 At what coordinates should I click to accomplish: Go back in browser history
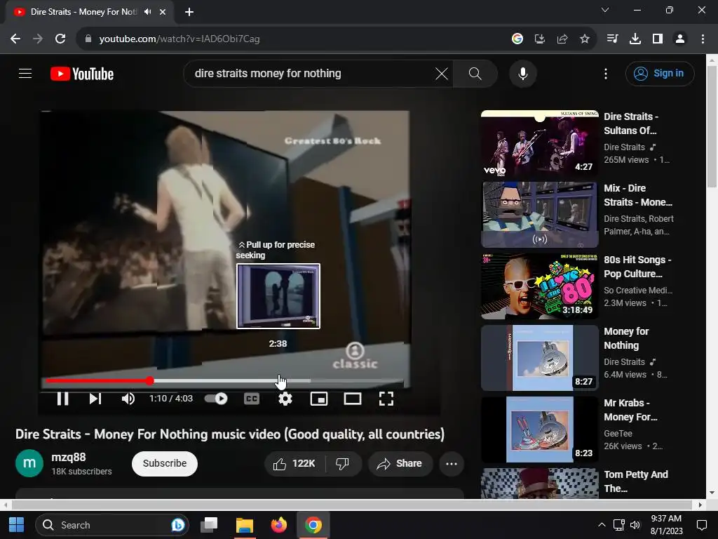click(15, 39)
